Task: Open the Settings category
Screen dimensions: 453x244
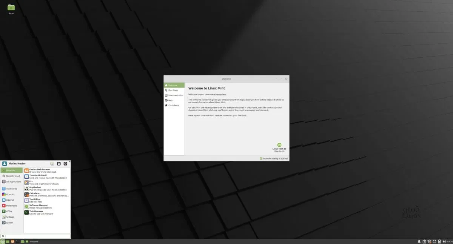Action: tap(12, 217)
